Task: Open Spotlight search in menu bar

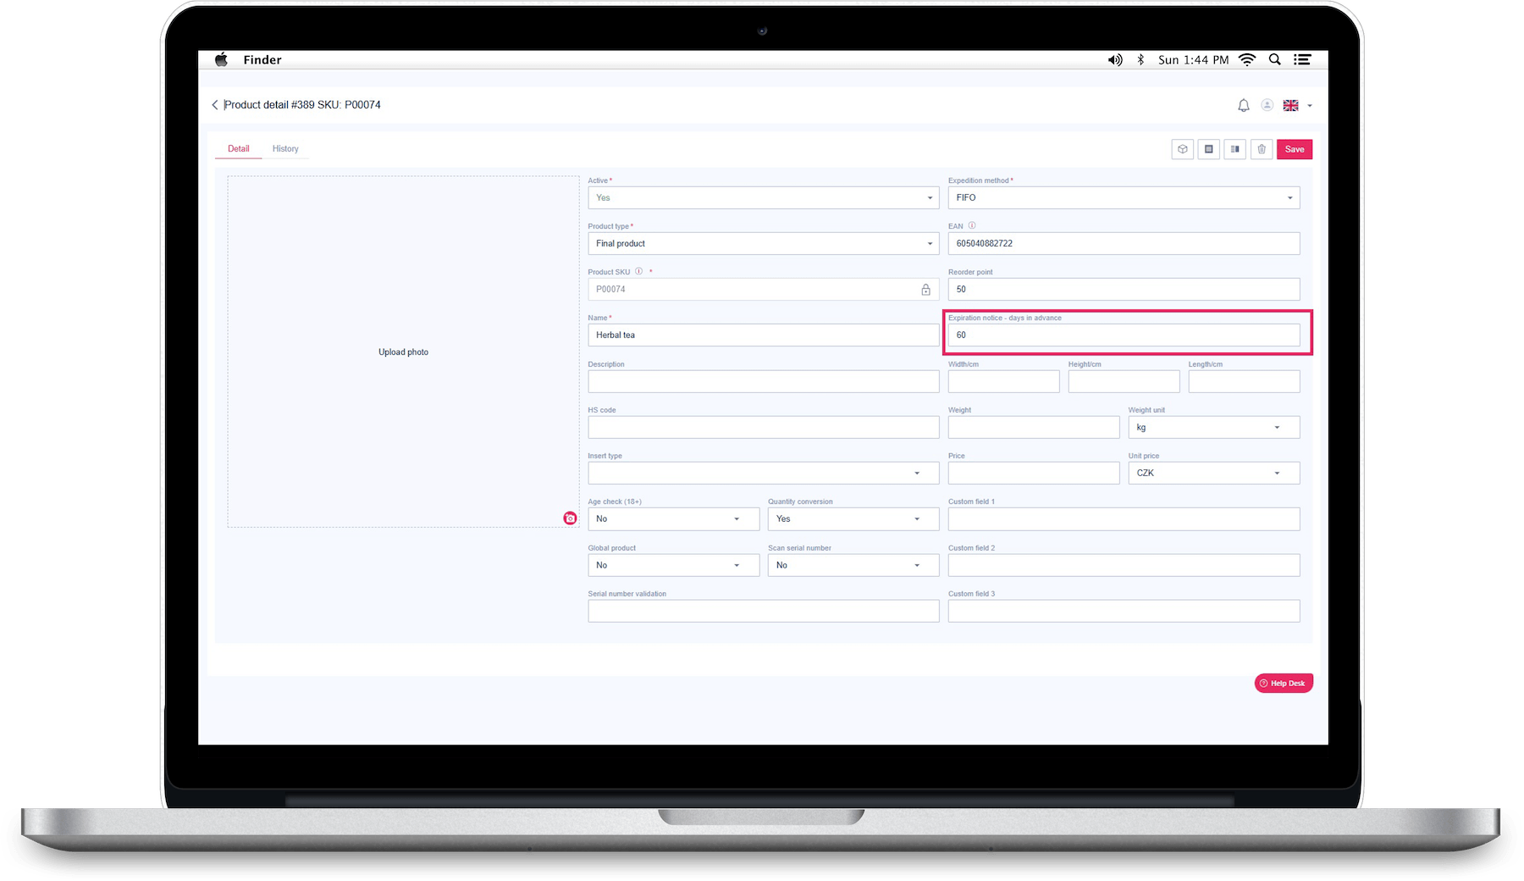Action: [x=1274, y=60]
